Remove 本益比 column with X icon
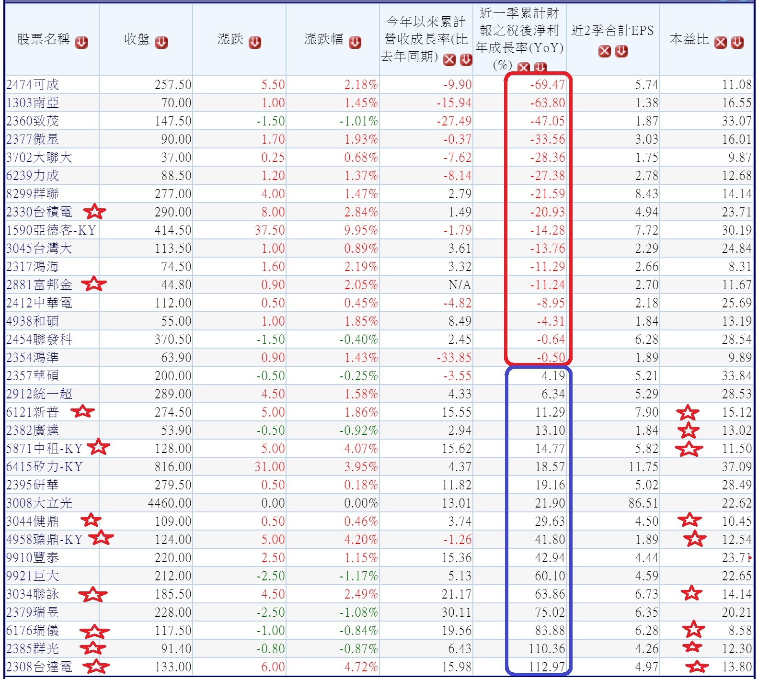Viewport: 758px width, 679px height. (x=721, y=43)
